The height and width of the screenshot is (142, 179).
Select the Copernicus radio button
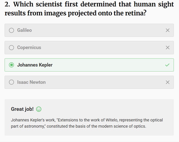pos(12,48)
